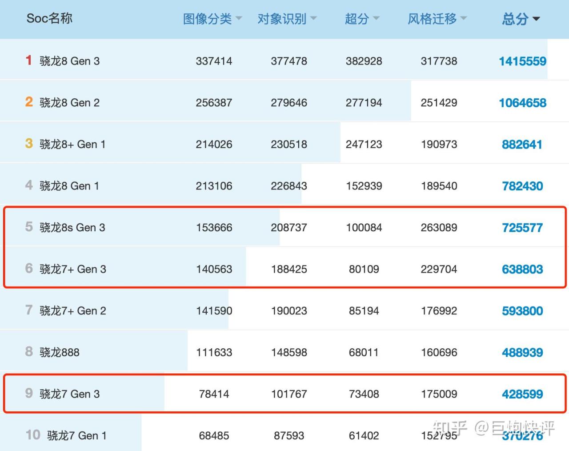Click the 141590 cell
The height and width of the screenshot is (451, 569).
tap(214, 310)
